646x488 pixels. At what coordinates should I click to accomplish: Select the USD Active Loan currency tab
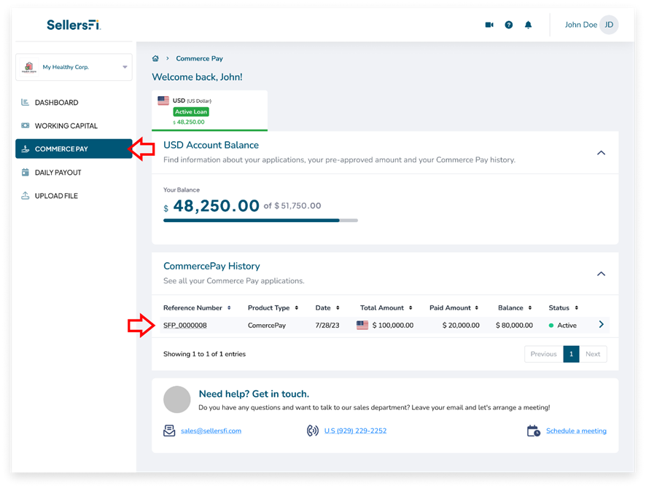[x=209, y=111]
